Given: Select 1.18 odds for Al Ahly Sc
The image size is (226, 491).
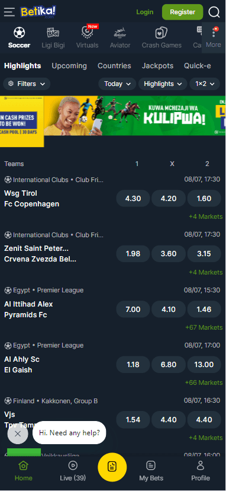Looking at the screenshot, I should 133,365.
